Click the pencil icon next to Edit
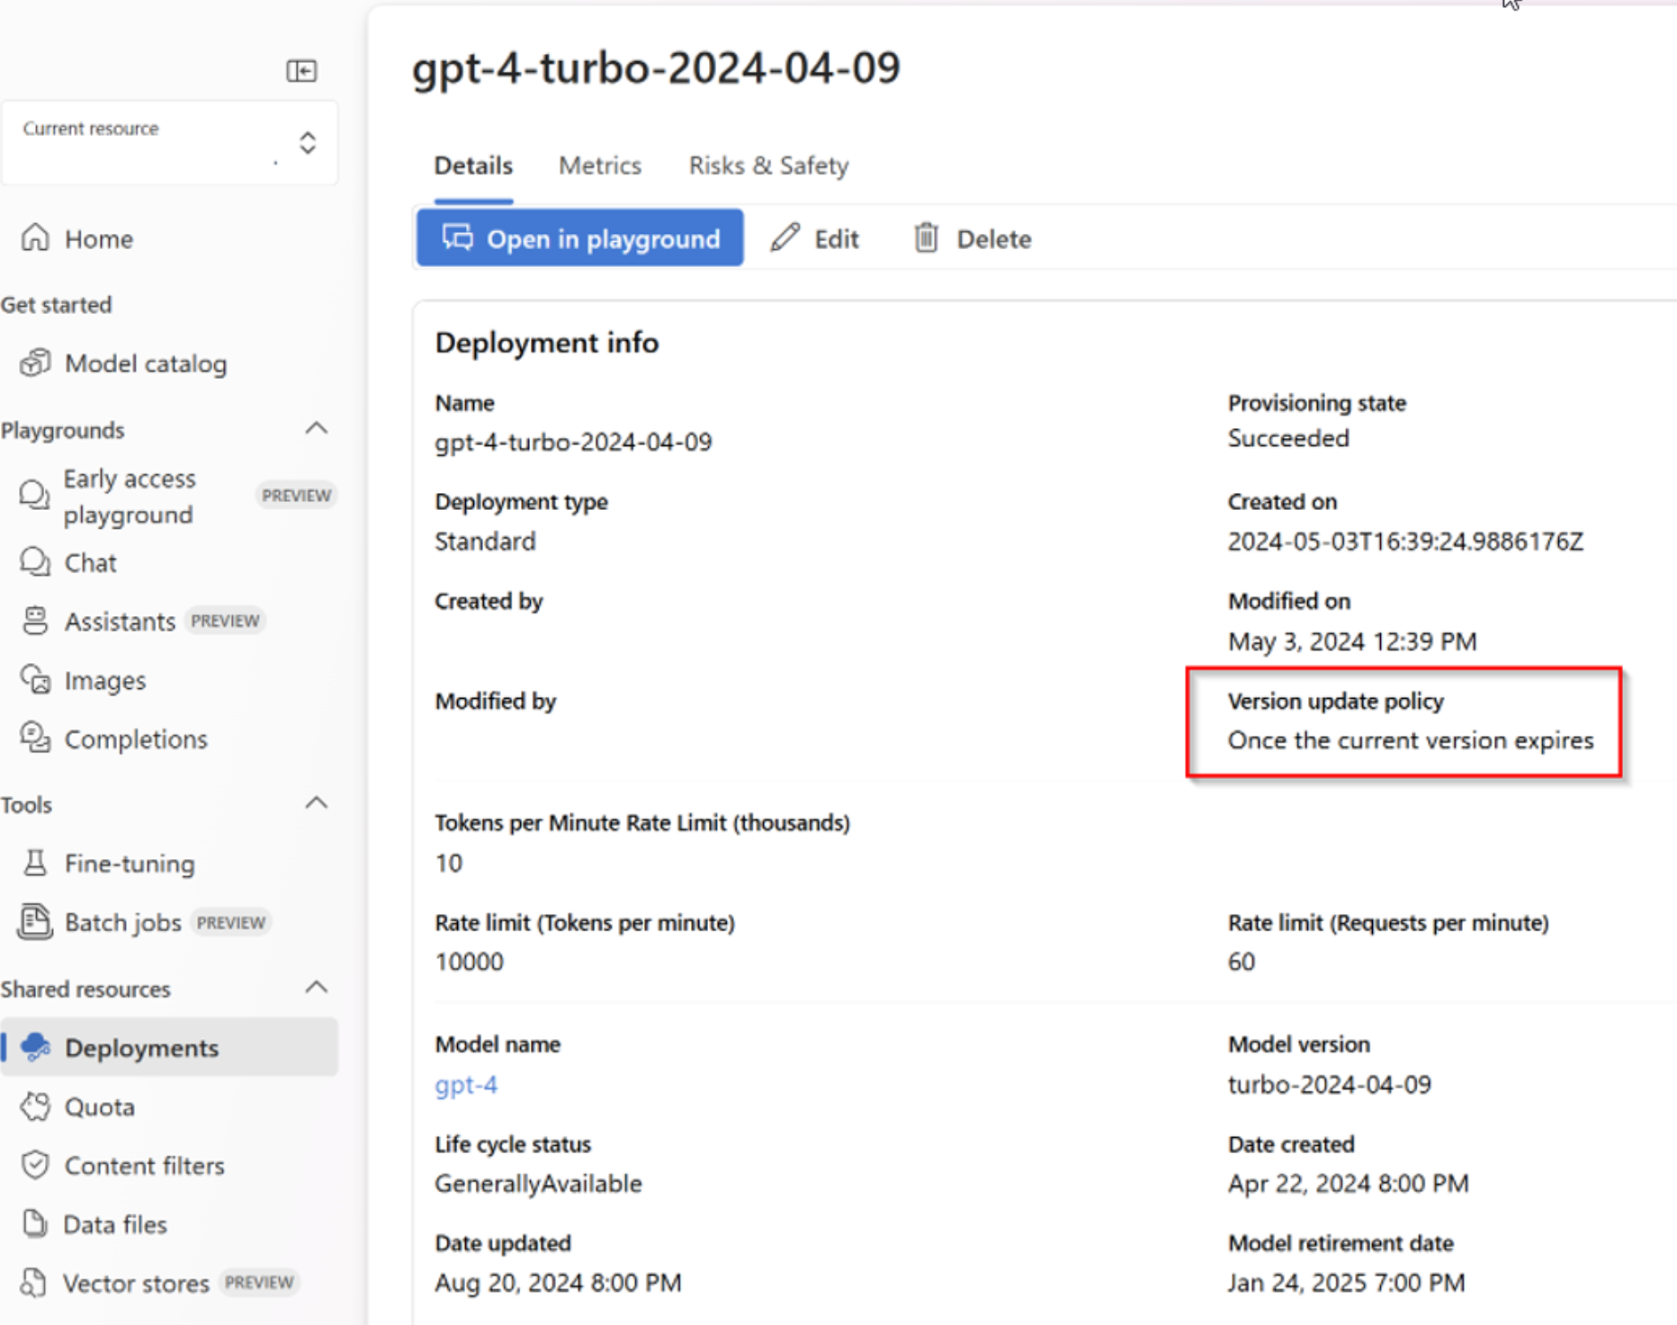The height and width of the screenshot is (1325, 1677). coord(785,237)
